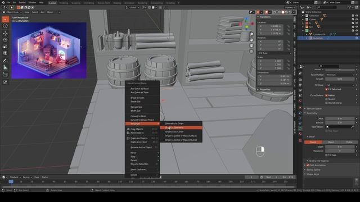
Task: Enable the Stretch checkbox
Action: tap(326, 99)
